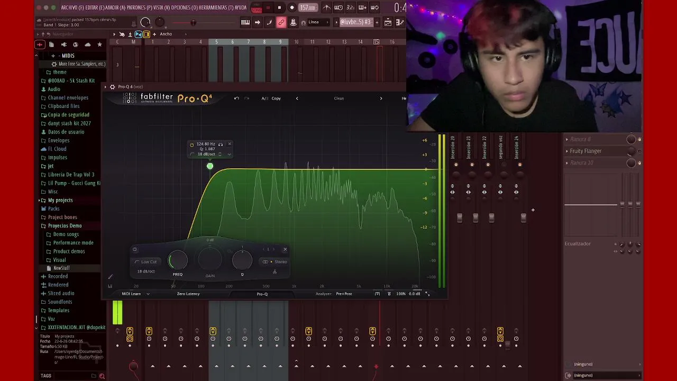Click the scissors split band icon
The width and height of the screenshot is (677, 381).
click(x=275, y=272)
